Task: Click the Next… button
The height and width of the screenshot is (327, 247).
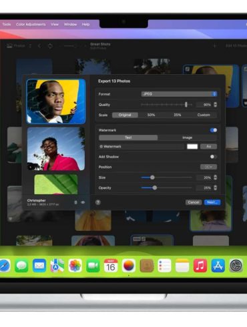Action: (212, 202)
